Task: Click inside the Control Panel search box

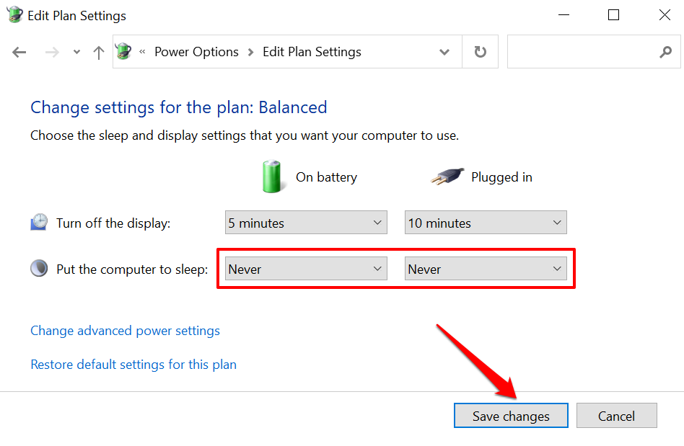Action: tap(581, 52)
